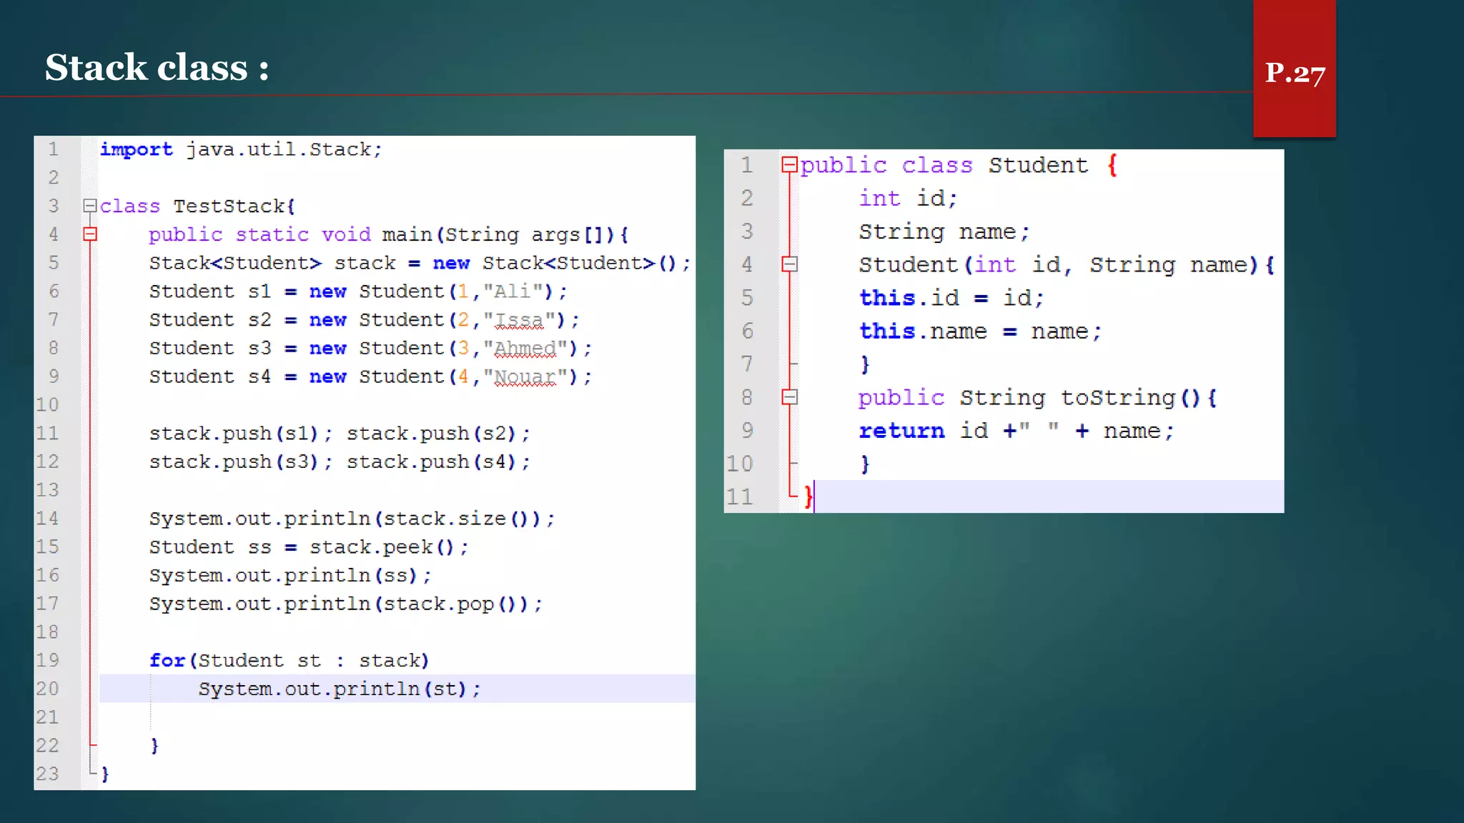Click line number 14 in TestStack gutter
Viewport: 1464px width, 823px height.
click(48, 519)
